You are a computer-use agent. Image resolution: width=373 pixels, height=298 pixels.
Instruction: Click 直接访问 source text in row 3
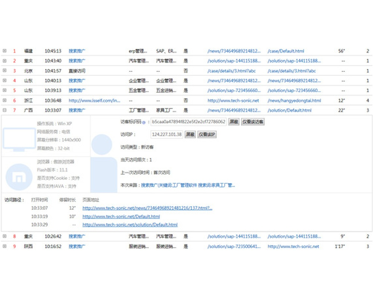(x=77, y=71)
